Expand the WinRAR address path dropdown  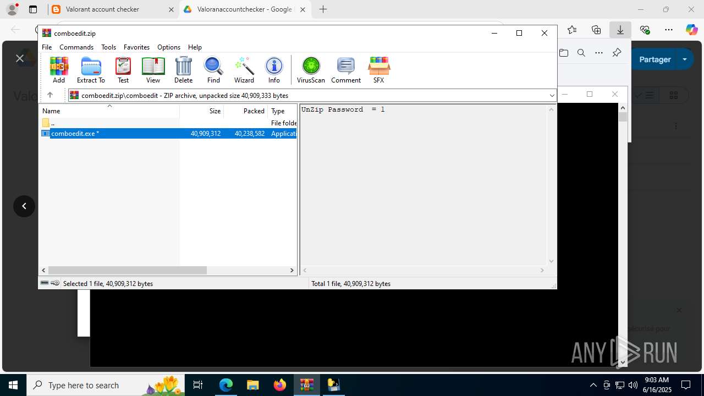click(552, 95)
